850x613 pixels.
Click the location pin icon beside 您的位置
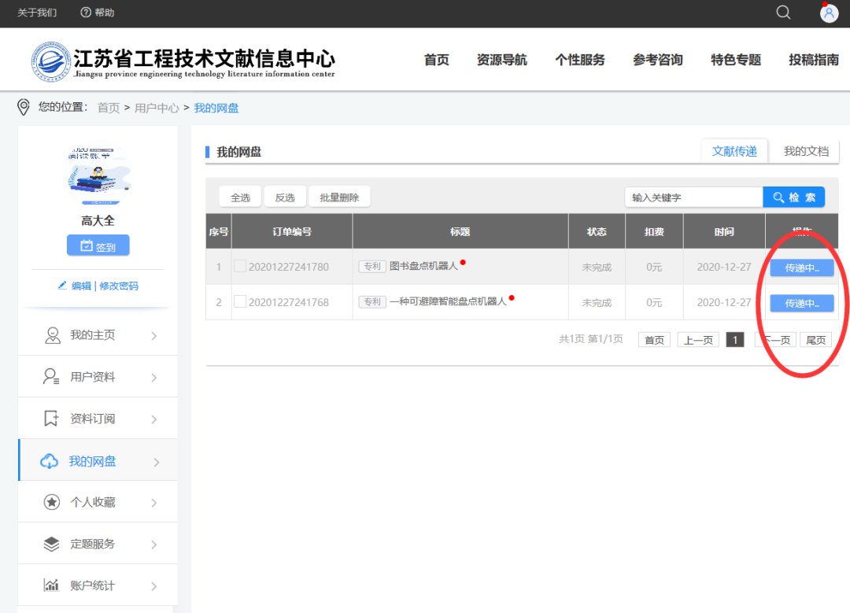(x=23, y=106)
